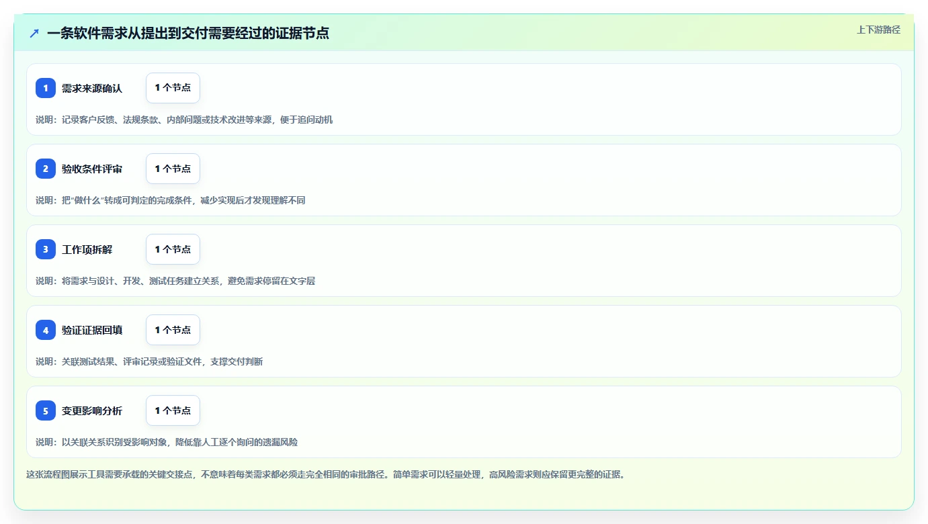Click the 1 个节点 chip for 验证证据回填
This screenshot has height=524, width=928.
coord(173,330)
